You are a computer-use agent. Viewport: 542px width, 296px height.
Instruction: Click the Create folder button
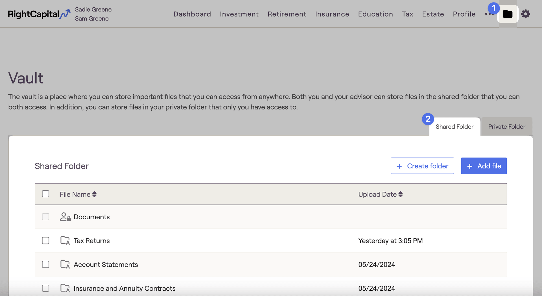(422, 166)
